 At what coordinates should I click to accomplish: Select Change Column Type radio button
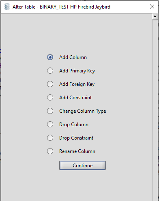[50, 111]
